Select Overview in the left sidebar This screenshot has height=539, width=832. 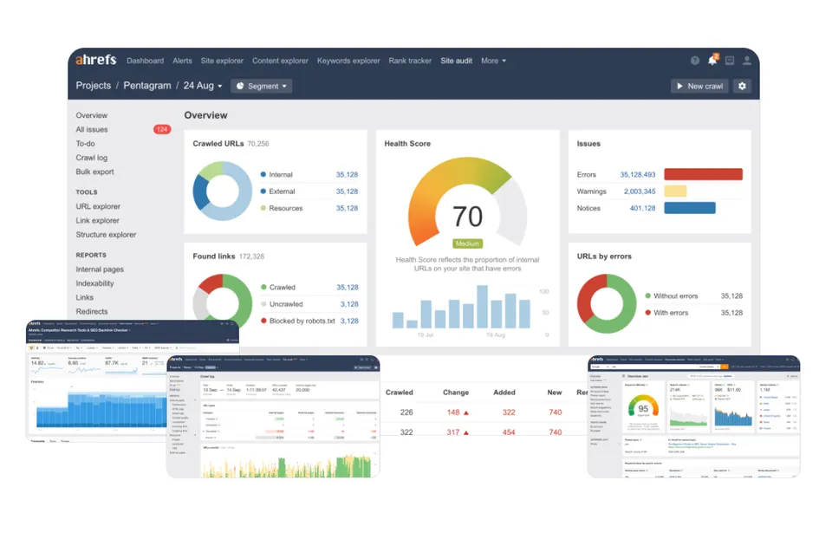click(91, 115)
